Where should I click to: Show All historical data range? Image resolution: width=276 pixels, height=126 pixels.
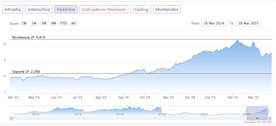coord(73,23)
